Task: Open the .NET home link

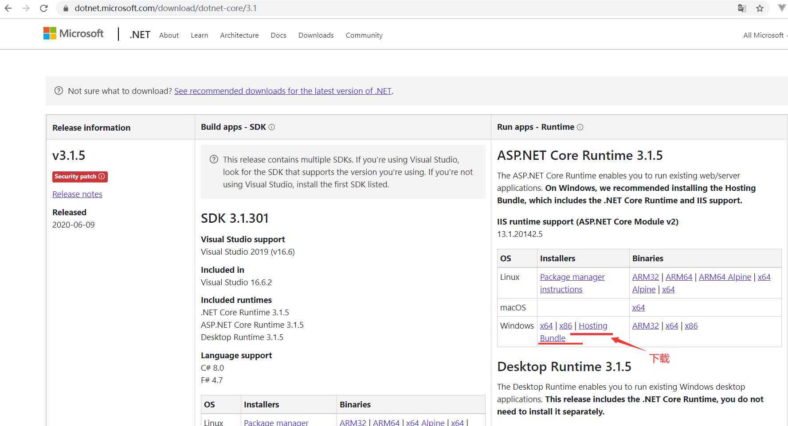Action: click(140, 35)
